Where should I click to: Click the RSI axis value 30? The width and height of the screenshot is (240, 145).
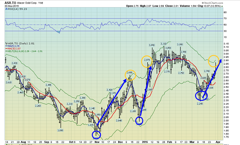click(x=225, y=31)
